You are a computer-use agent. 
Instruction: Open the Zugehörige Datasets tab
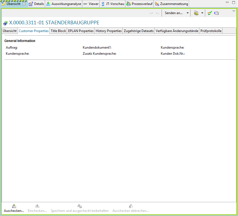[139, 31]
